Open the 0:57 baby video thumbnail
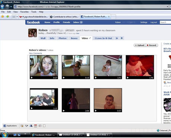 (x=108, y=100)
